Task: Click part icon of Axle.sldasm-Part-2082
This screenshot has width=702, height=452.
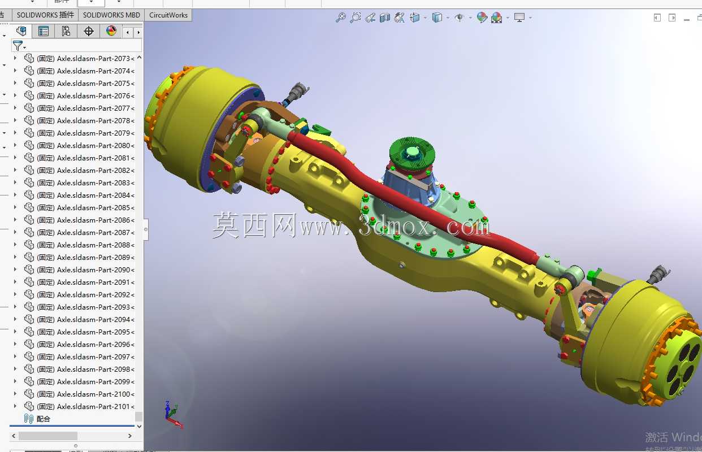Action: [29, 170]
